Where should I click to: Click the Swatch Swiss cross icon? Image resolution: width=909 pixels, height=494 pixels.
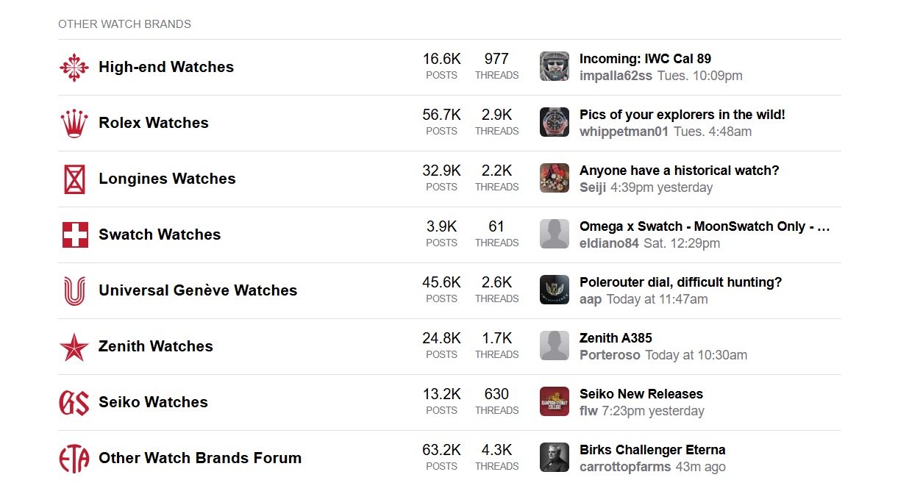point(74,235)
